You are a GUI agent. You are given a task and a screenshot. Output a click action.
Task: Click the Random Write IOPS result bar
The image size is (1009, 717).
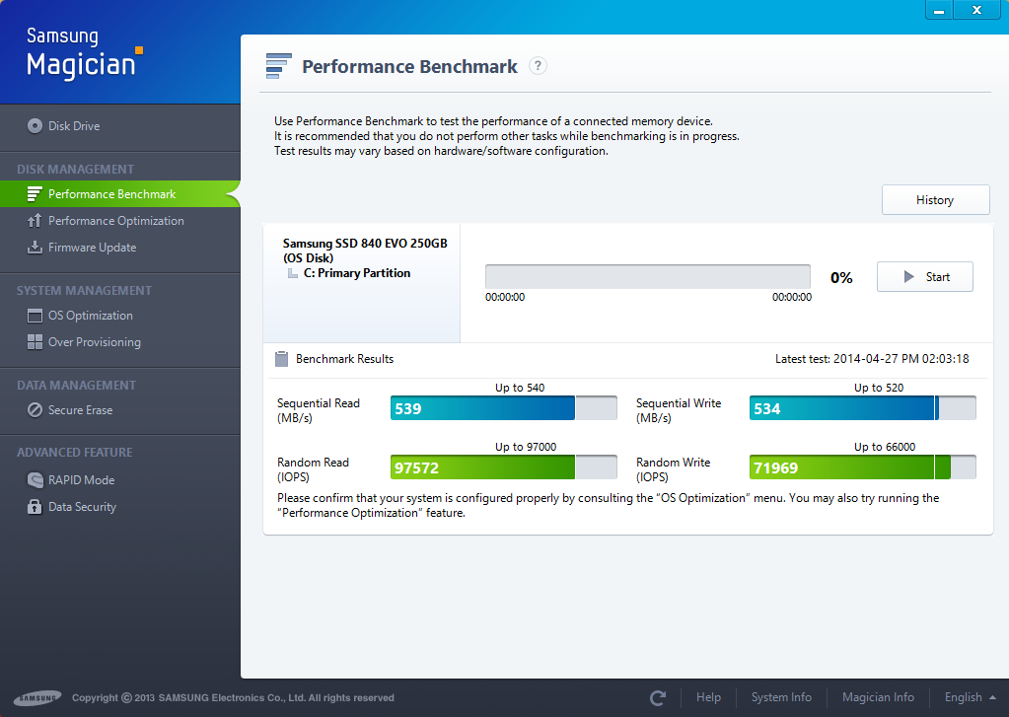click(863, 467)
